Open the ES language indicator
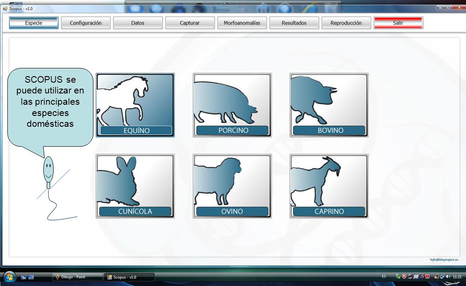The image size is (466, 286). [x=384, y=276]
